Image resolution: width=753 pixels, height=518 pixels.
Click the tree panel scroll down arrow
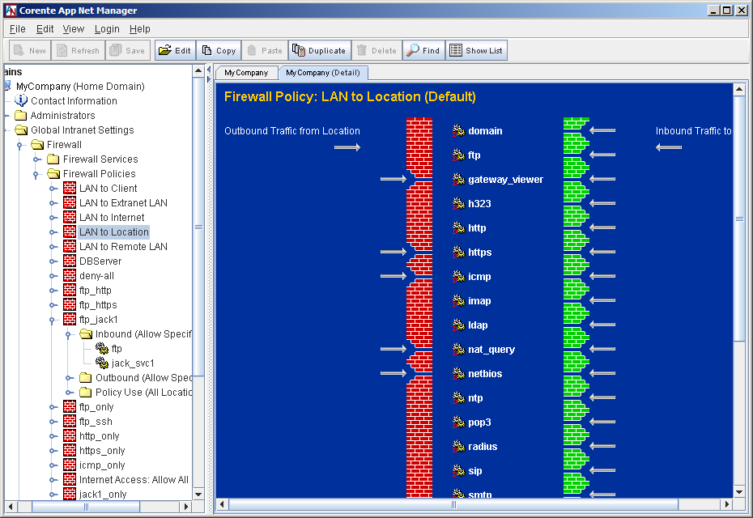(198, 494)
